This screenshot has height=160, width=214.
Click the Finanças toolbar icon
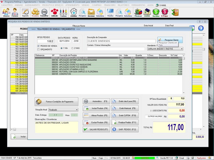pos(138,12)
